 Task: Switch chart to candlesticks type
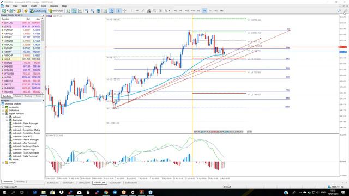click(74, 11)
